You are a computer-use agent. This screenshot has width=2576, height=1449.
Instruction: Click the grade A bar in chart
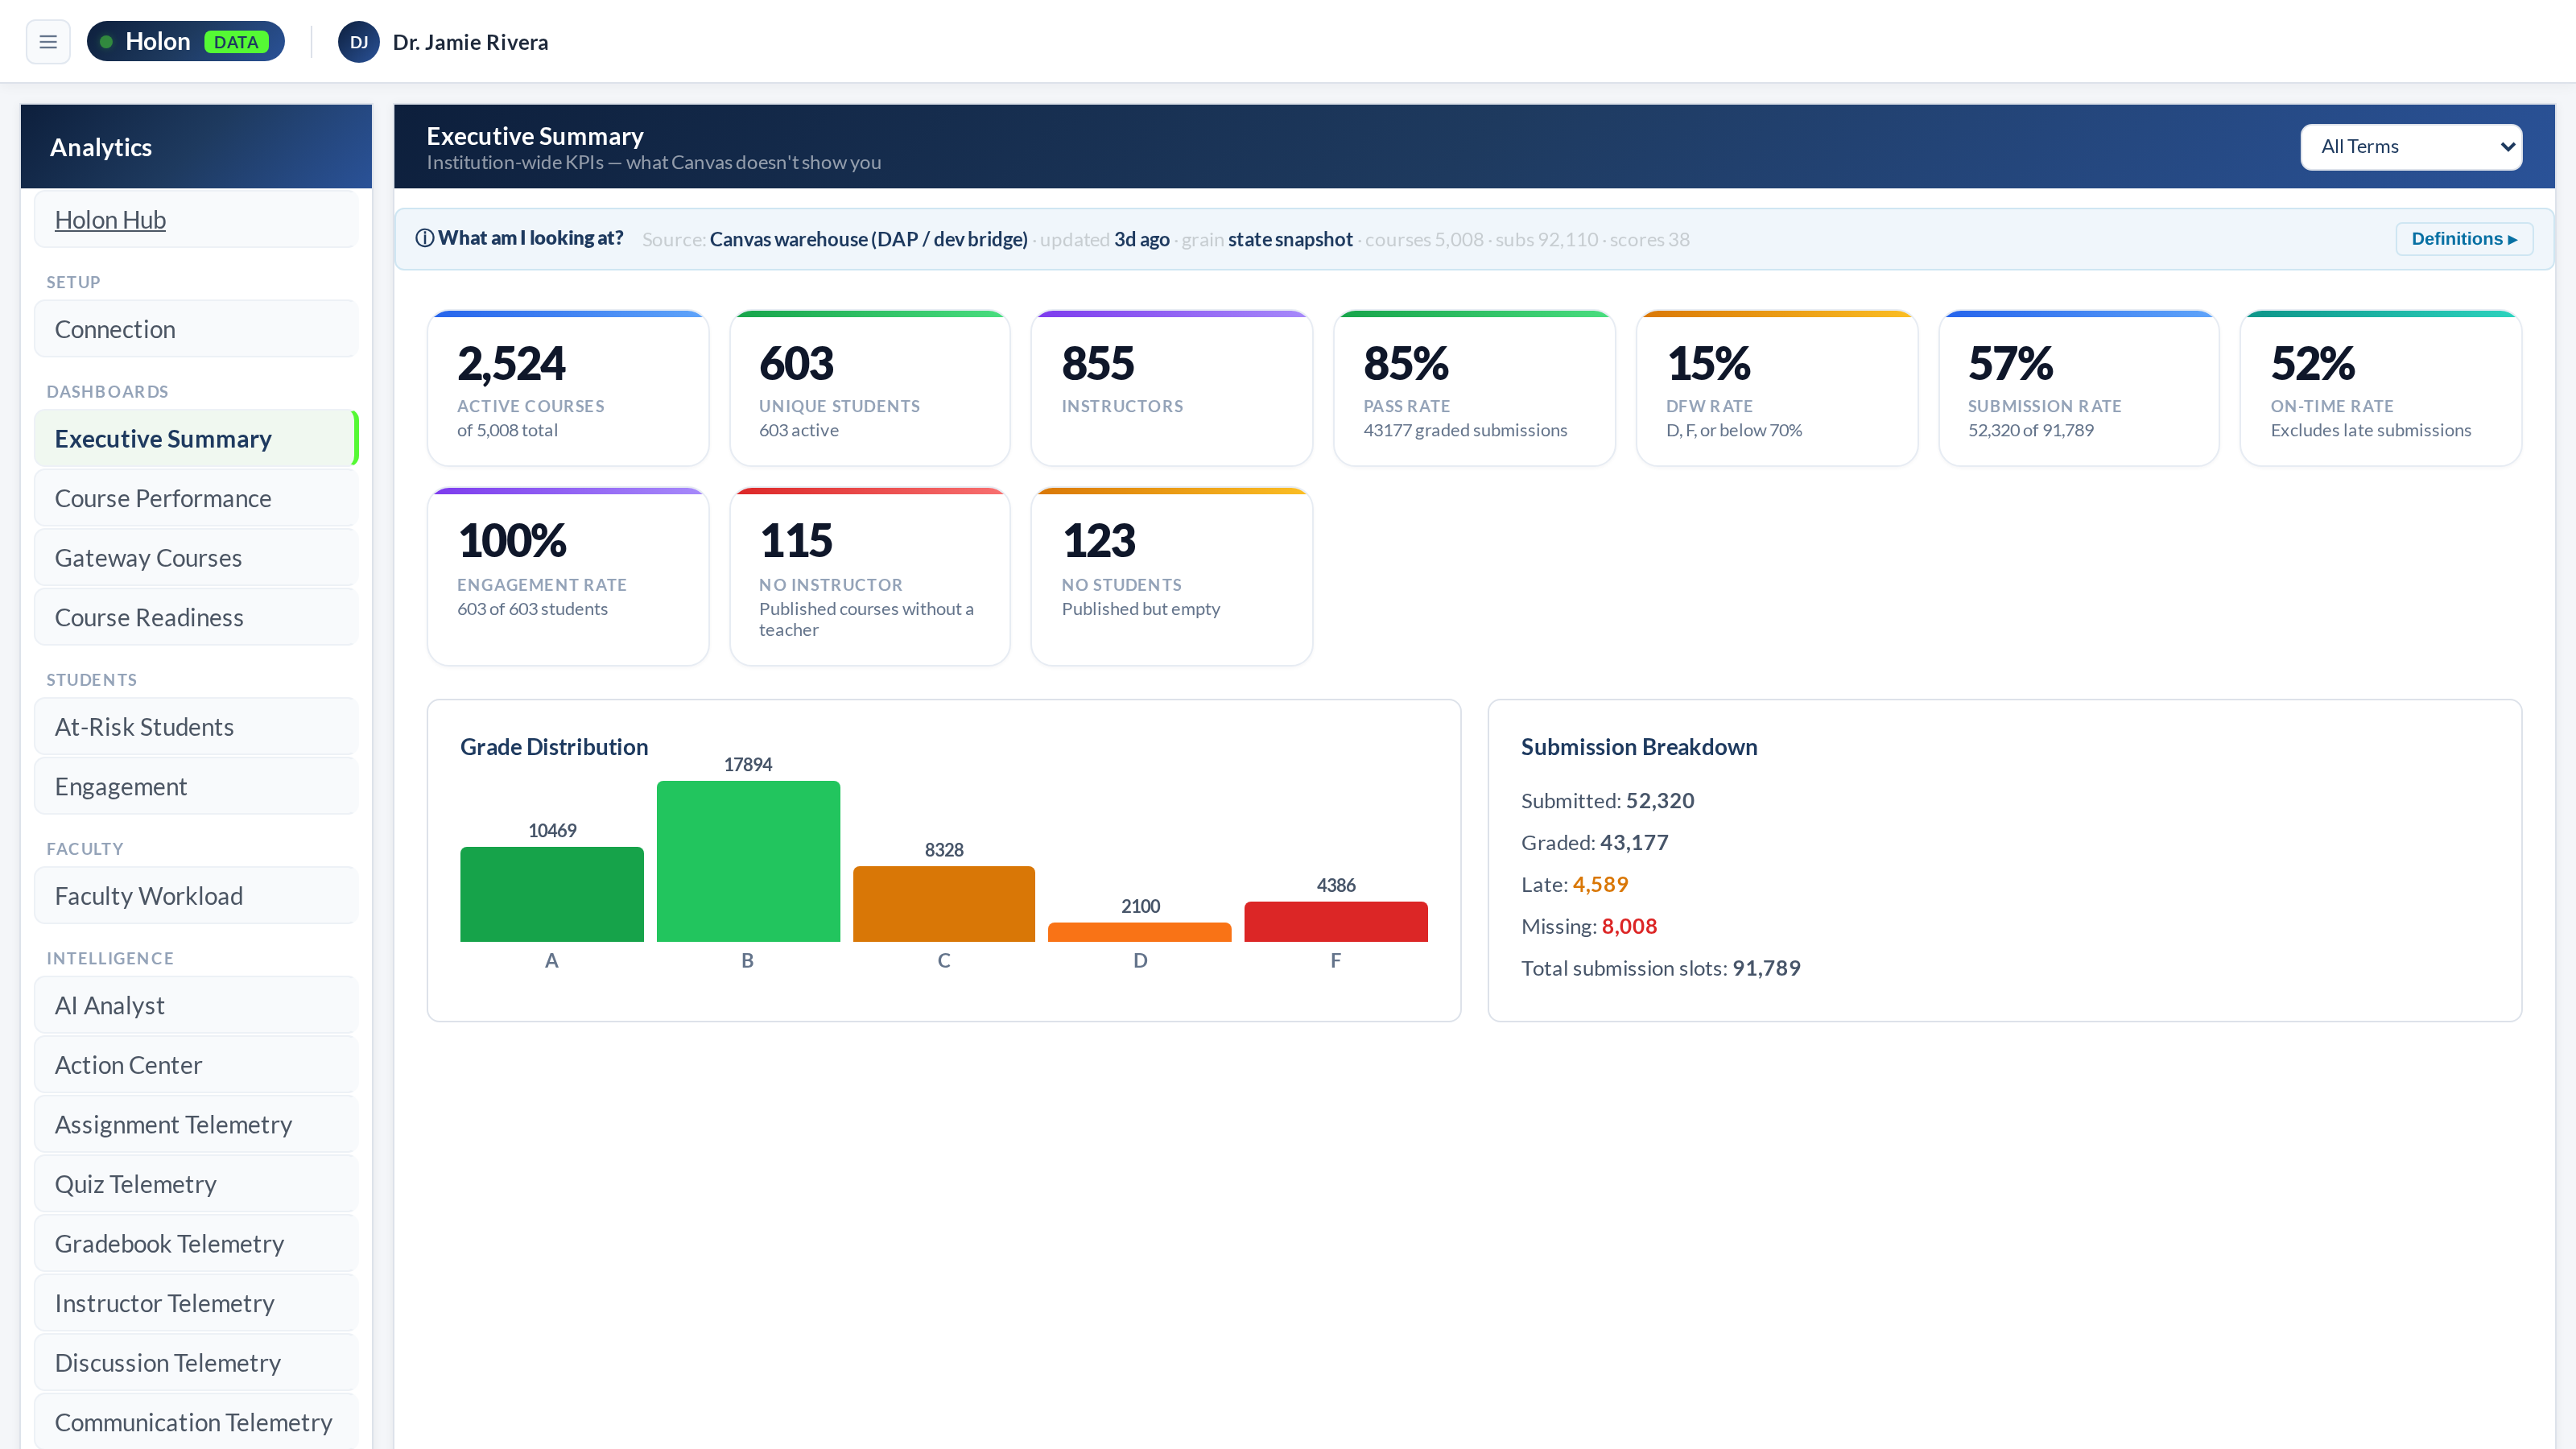(x=552, y=894)
